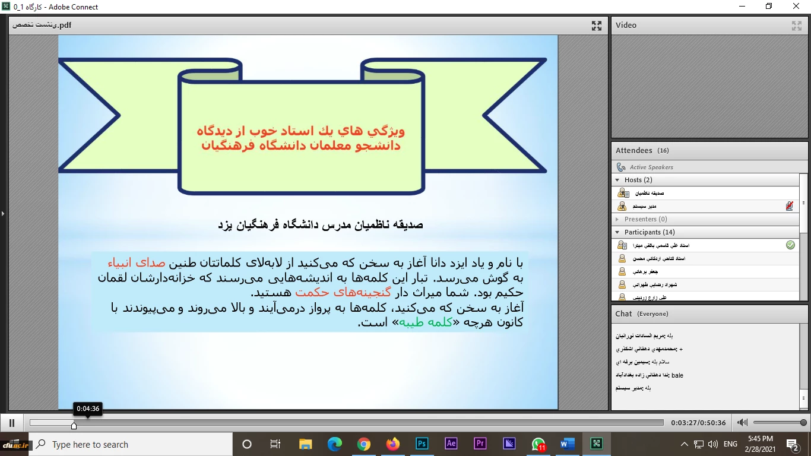The height and width of the screenshot is (456, 811).
Task: Pause the recording playback
Action: [11, 423]
